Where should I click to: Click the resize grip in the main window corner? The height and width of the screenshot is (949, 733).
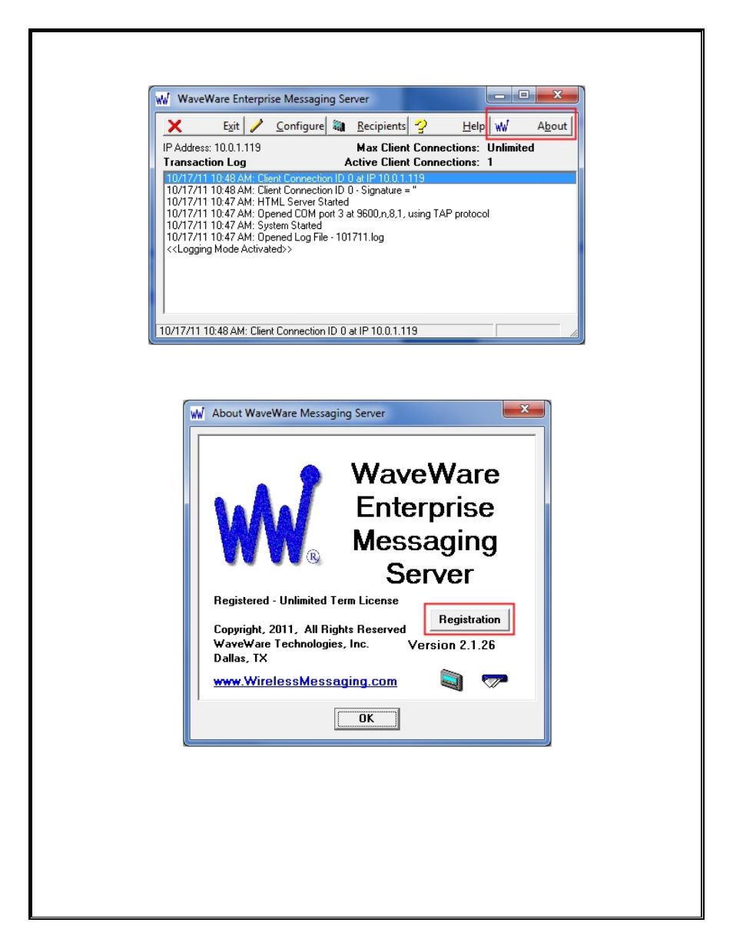coord(572,333)
